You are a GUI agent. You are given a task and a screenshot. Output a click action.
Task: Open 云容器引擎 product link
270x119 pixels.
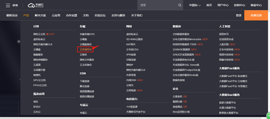pos(39,70)
